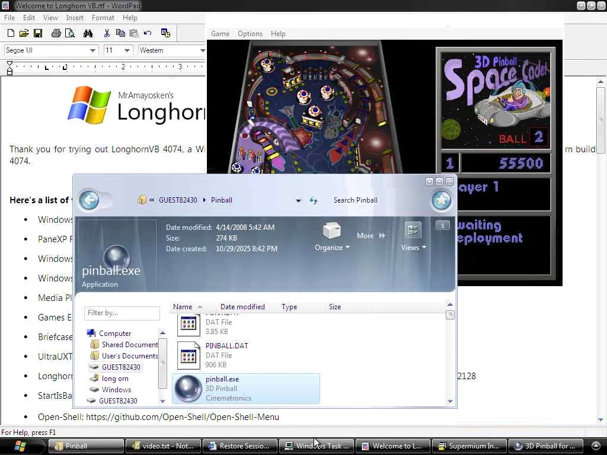Image resolution: width=607 pixels, height=455 pixels.
Task: Select the PINBALL.DAT file icon
Action: tap(189, 355)
